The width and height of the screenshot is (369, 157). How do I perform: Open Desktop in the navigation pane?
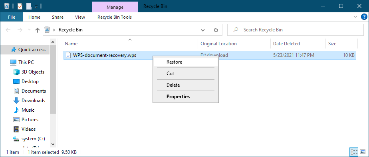(30, 81)
